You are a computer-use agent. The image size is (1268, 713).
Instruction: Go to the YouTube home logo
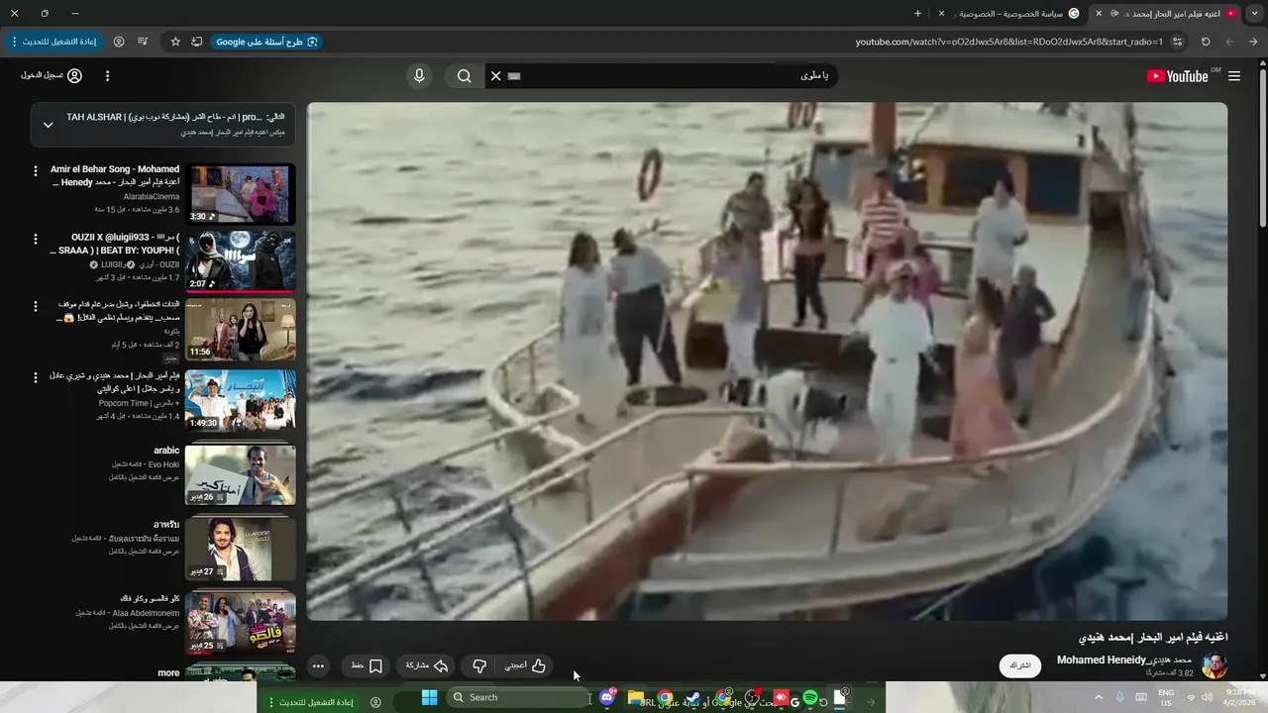(1178, 76)
